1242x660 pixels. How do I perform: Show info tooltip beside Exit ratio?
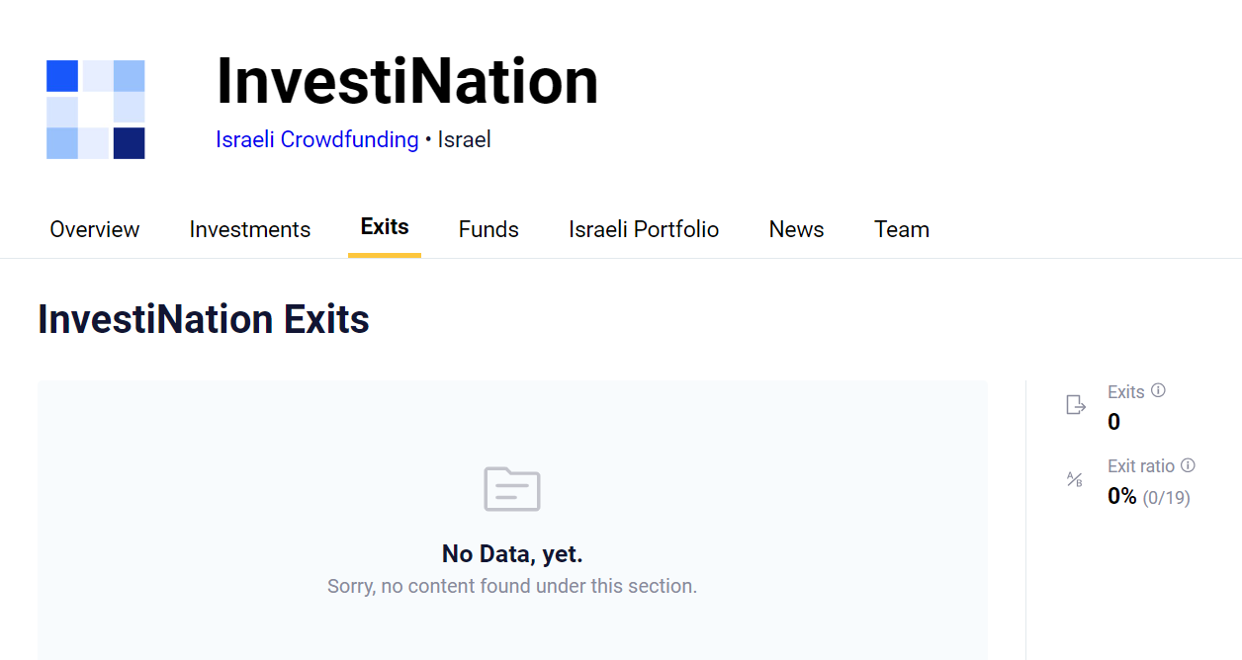[1189, 465]
